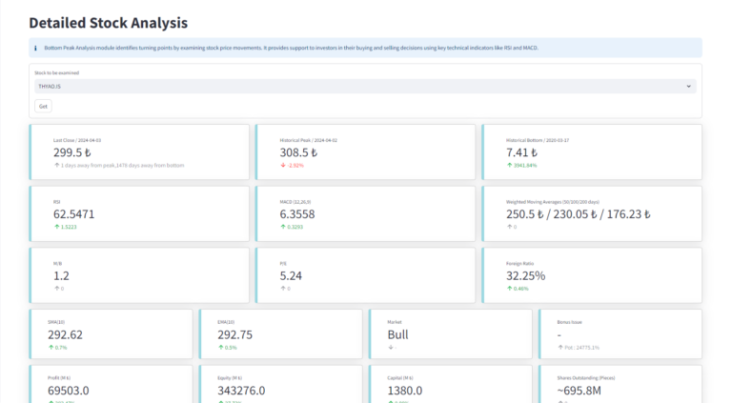Click the Shares Outstanding ~695.8M card
Viewport: 732px width, 403px height.
pyautogui.click(x=620, y=384)
